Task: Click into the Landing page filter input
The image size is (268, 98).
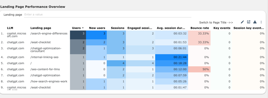Action: 108,14
